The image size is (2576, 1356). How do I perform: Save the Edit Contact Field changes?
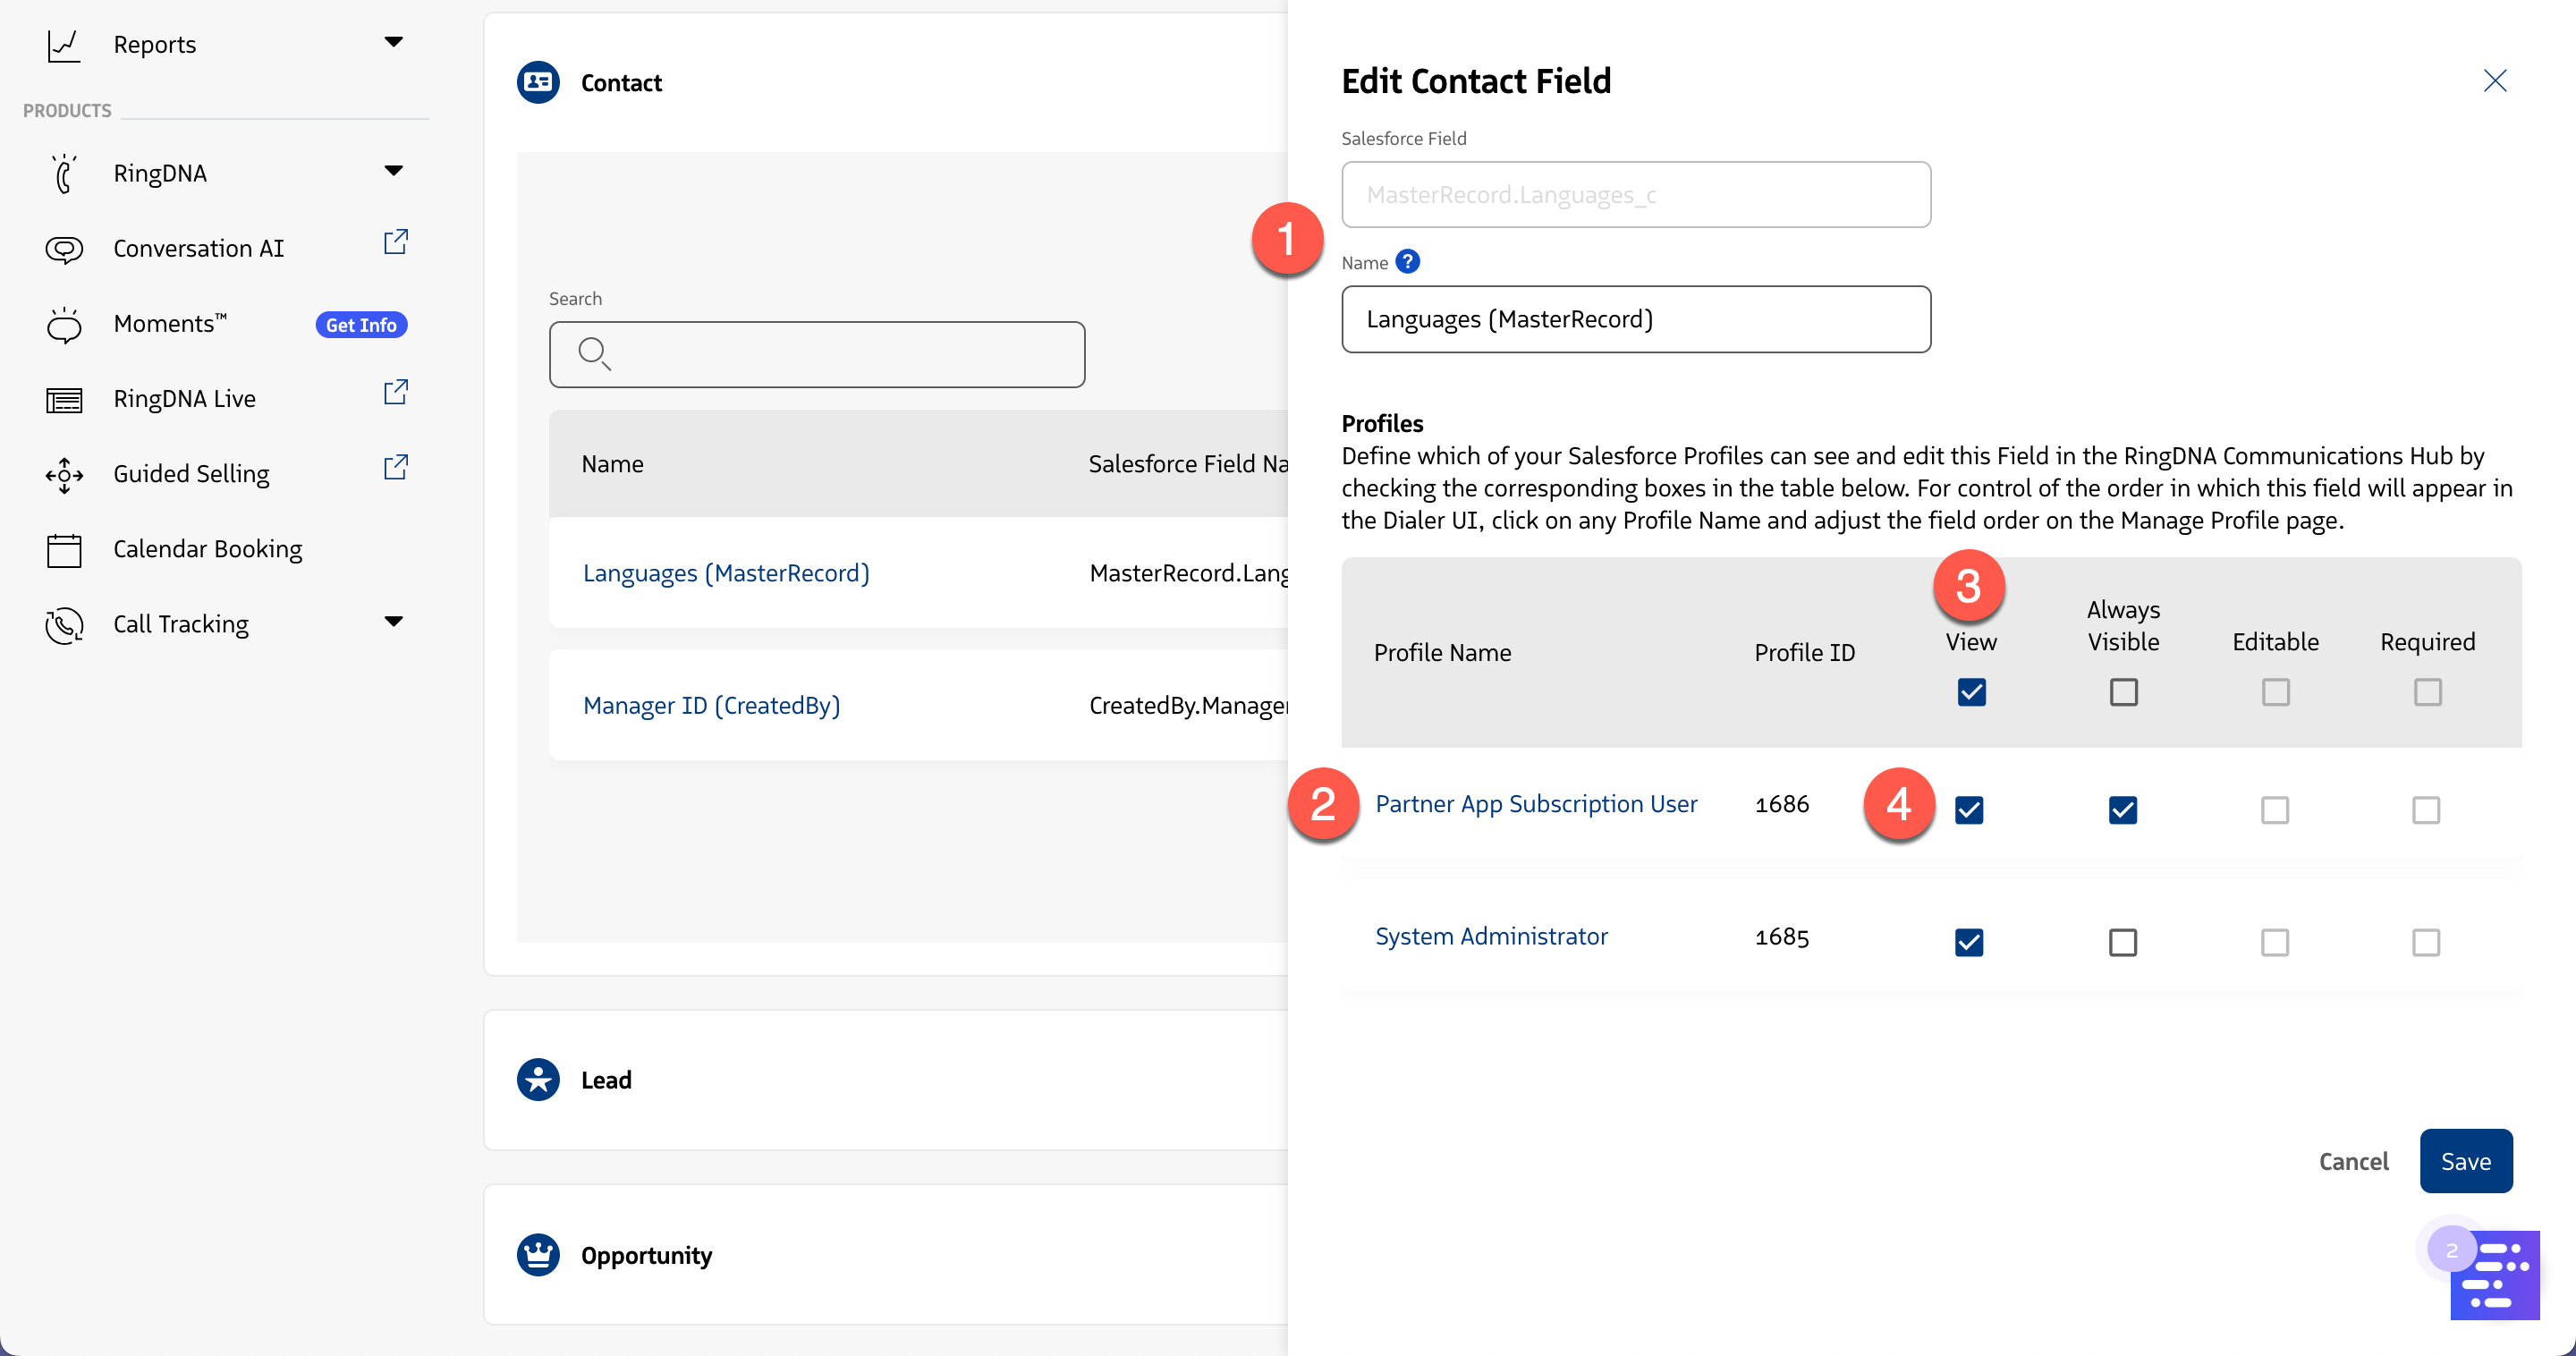click(x=2465, y=1161)
